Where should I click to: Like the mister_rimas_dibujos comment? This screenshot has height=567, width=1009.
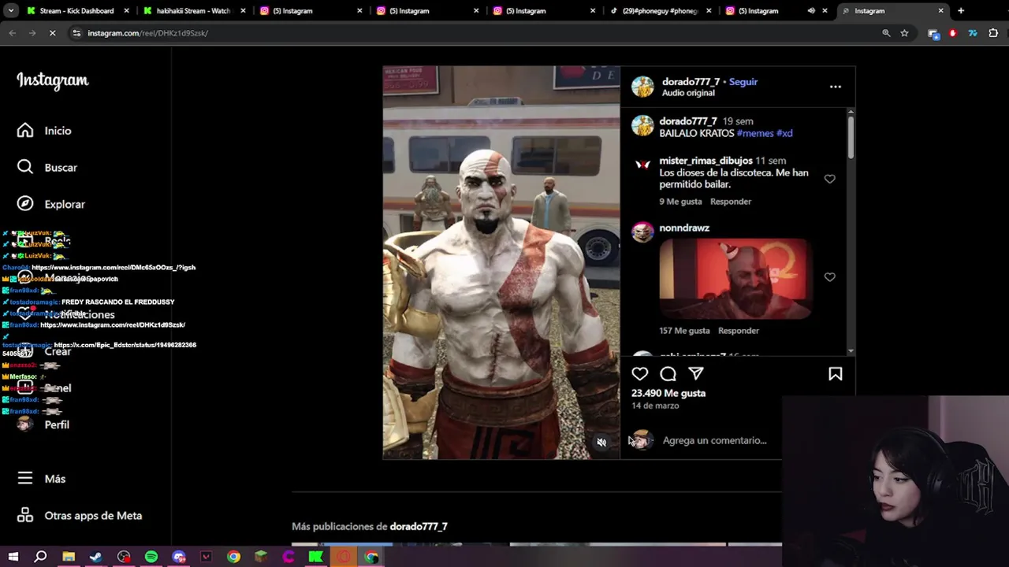pos(829,179)
